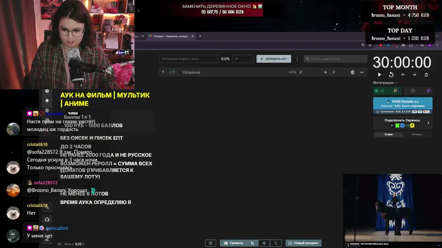Screen dimensions: 442x248
Task: Add amount to lot 1 with plus icon
Action: coord(325,72)
